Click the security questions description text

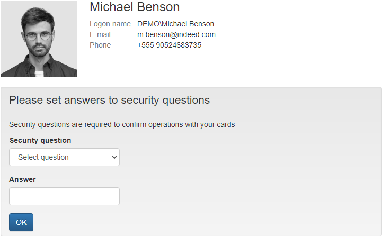(x=122, y=125)
